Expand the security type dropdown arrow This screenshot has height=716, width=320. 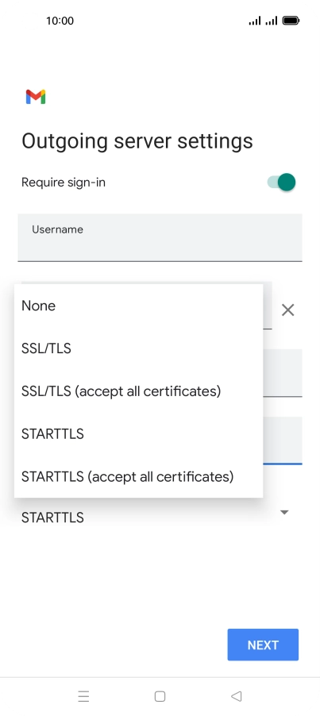284,512
